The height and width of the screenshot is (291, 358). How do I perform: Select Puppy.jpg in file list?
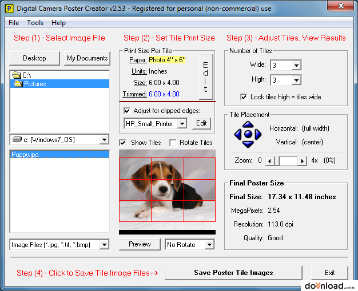coord(59,154)
